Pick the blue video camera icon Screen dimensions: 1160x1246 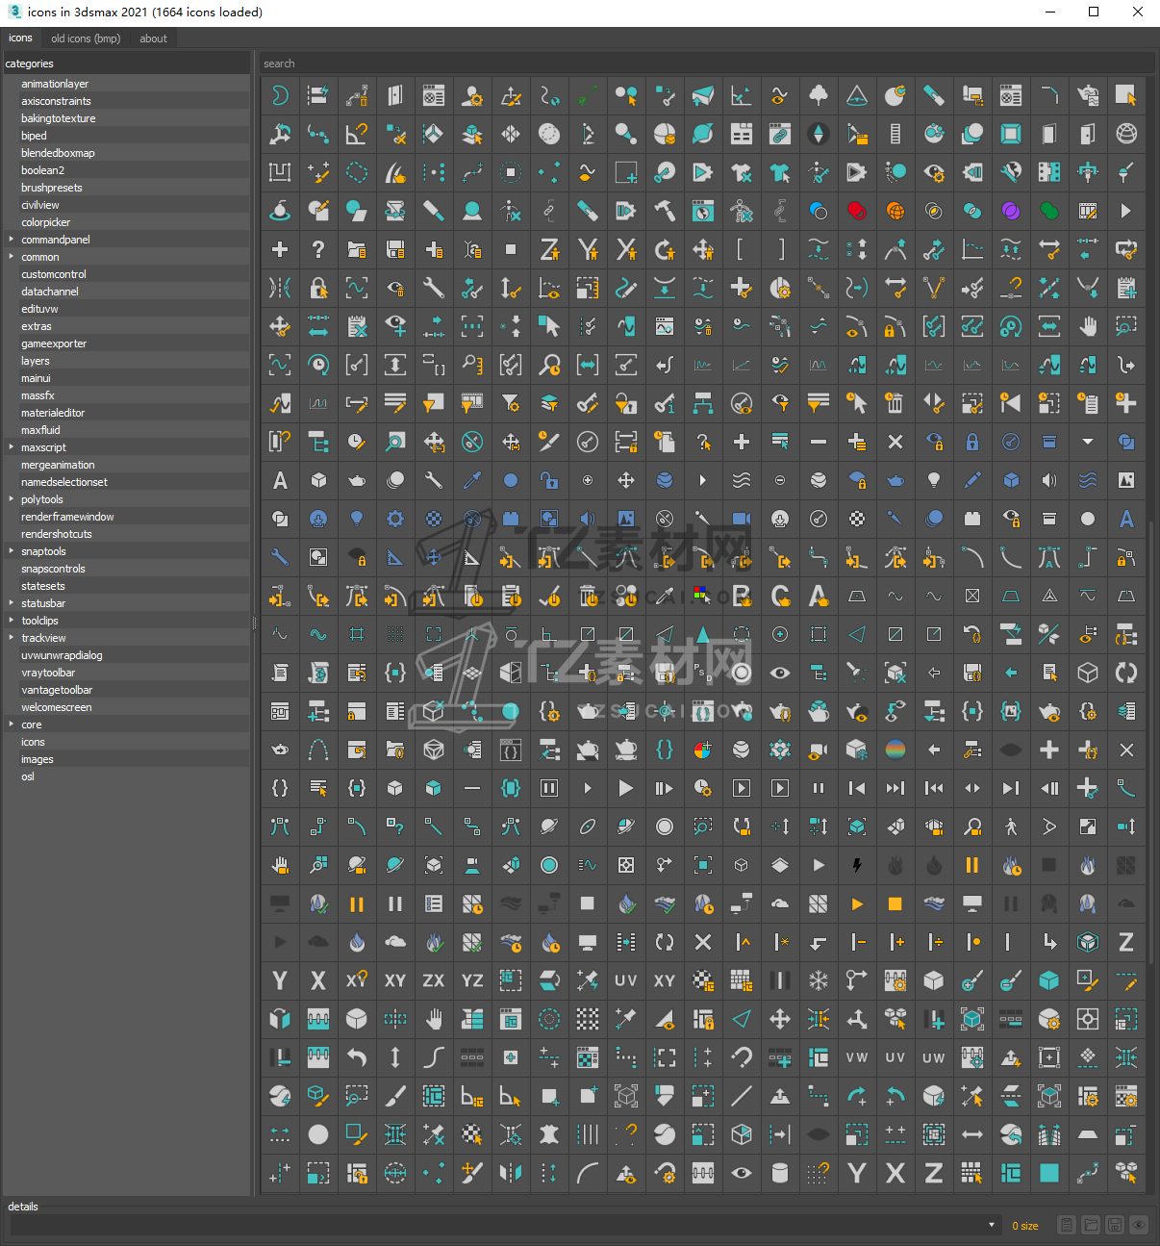742,519
